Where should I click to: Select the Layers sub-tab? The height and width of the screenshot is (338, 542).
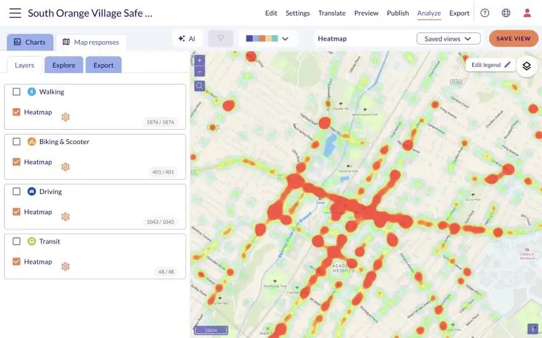pos(24,65)
